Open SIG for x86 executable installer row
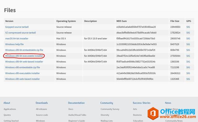 coord(188,73)
